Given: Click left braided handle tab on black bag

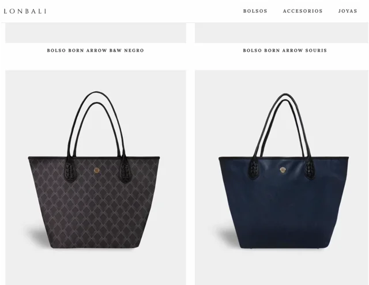Looking at the screenshot, I should [x=70, y=170].
